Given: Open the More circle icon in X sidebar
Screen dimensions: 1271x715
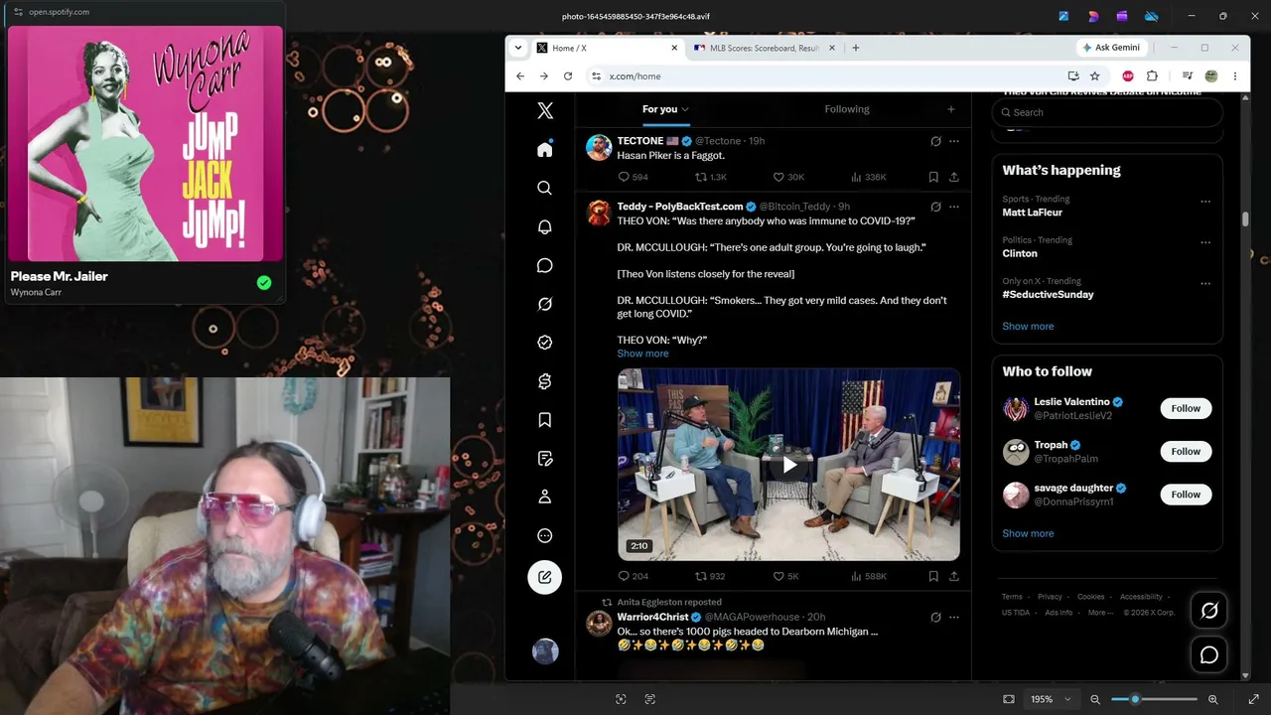Looking at the screenshot, I should click(x=544, y=535).
